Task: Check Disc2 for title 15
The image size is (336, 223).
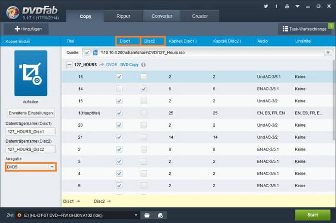Action: click(144, 77)
